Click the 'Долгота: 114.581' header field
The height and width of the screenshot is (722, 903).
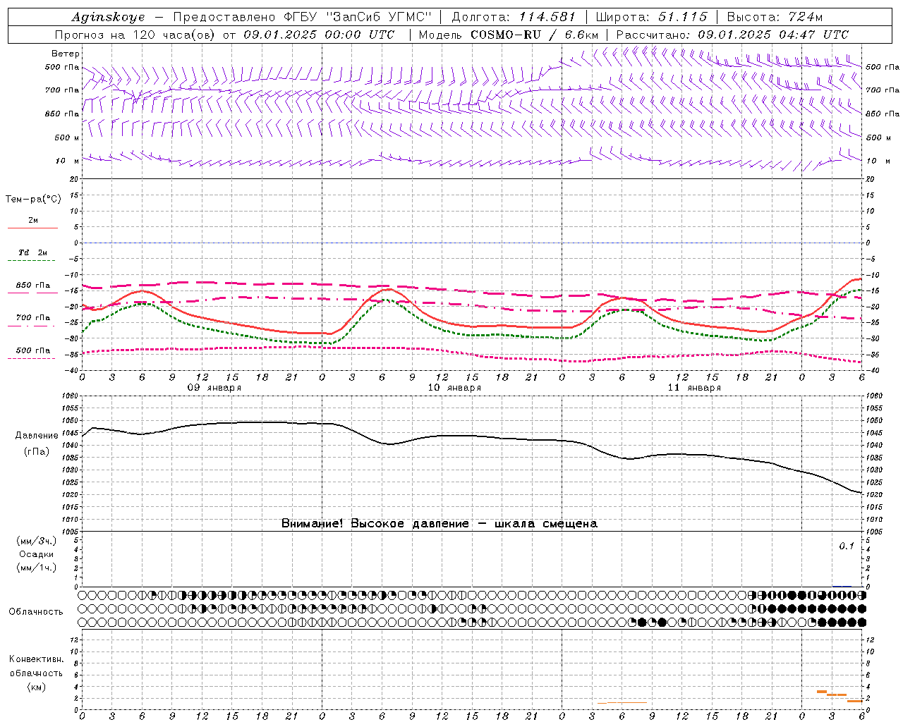coord(514,17)
